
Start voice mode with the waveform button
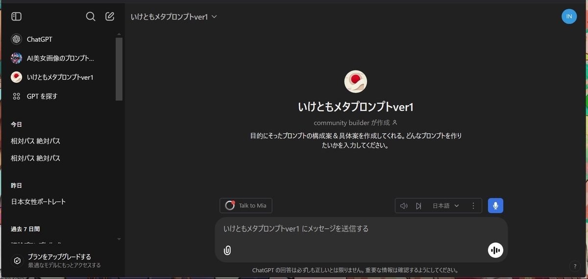tap(495, 250)
